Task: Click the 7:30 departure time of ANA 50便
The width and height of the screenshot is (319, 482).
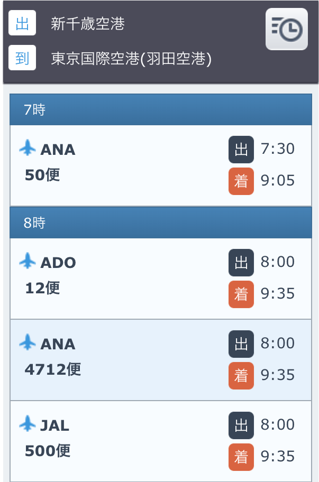Action: (x=278, y=149)
